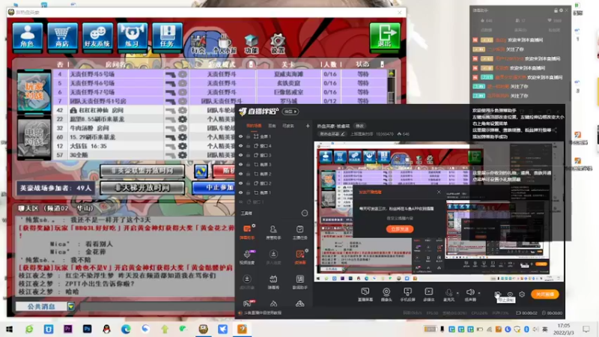Screen dimensions: 599x337
Task: Toggle visibility eye of 截屏 3 source
Action: tap(240, 164)
